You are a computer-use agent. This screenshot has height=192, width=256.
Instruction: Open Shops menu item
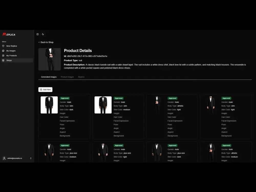click(x=17, y=60)
